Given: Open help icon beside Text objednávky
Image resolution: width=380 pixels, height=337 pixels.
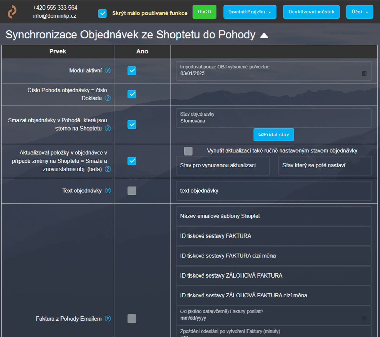Looking at the screenshot, I should (107, 191).
